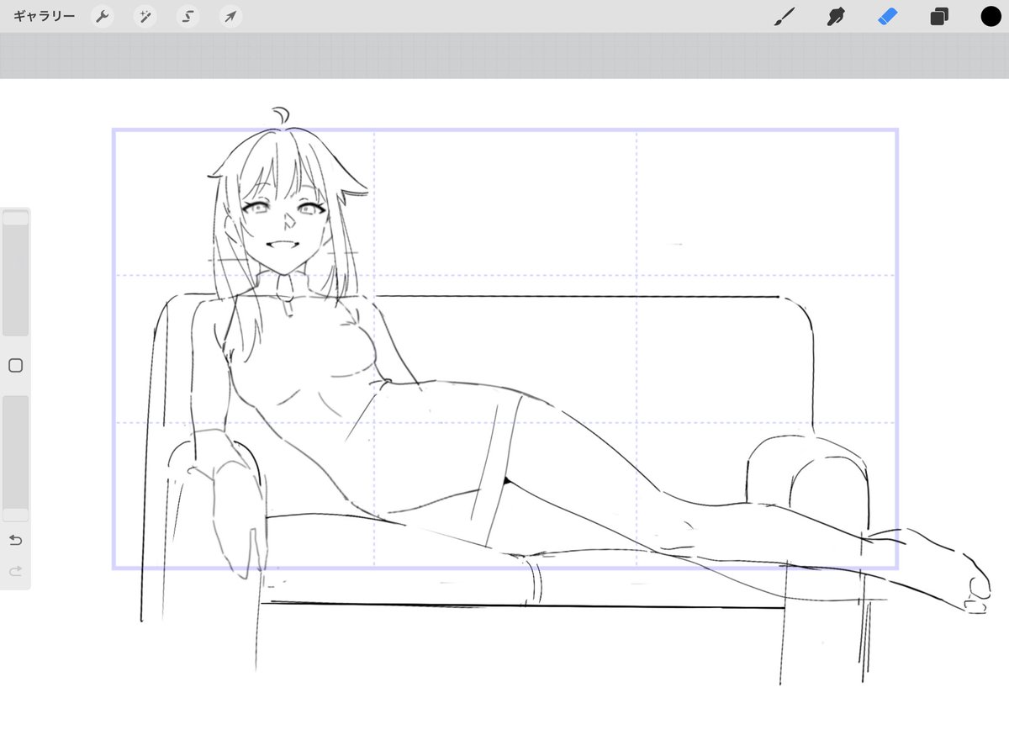Viewport: 1009px width, 756px height.
Task: Tap the square modify button in sidebar
Action: tap(15, 366)
